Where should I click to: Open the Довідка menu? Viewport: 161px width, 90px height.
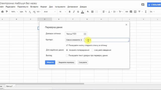(83, 7)
